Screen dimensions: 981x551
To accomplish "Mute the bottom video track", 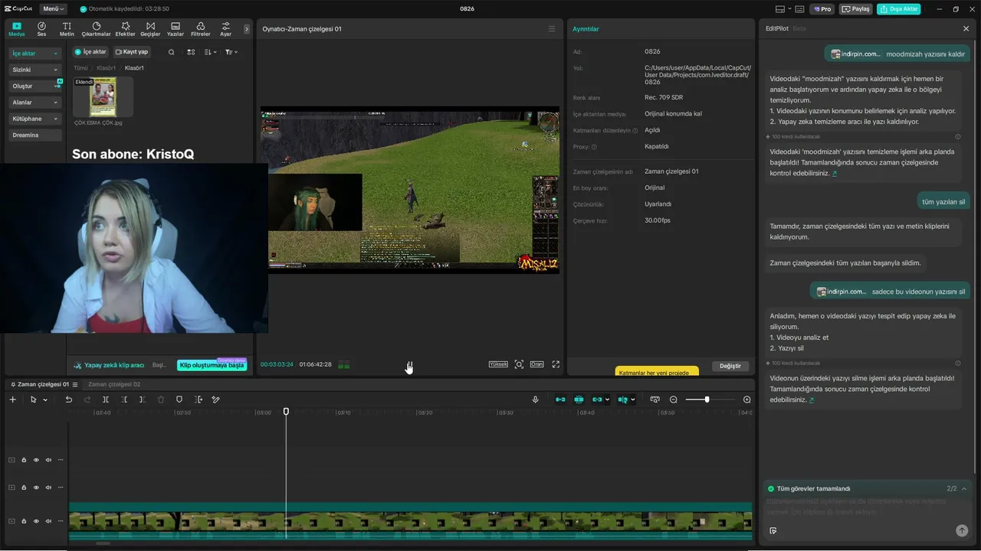I will [x=48, y=521].
